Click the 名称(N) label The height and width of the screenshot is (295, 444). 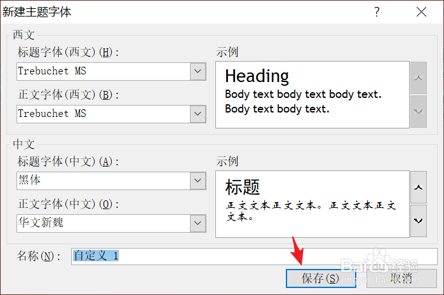(x=39, y=256)
